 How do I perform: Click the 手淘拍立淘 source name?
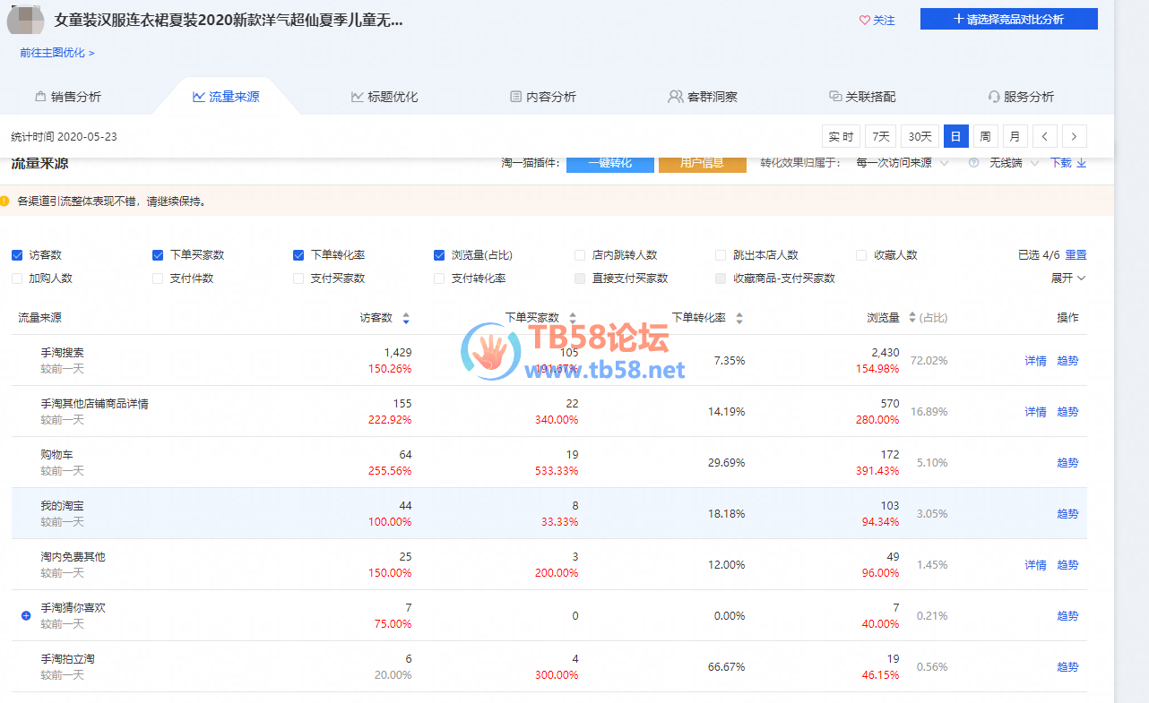pos(67,659)
